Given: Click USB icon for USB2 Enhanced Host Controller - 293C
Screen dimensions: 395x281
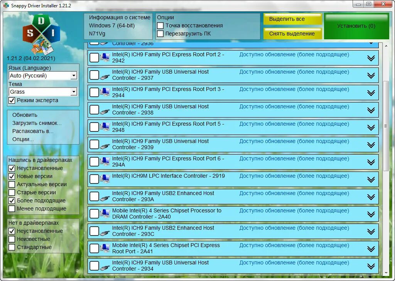Looking at the screenshot, I should (105, 233).
